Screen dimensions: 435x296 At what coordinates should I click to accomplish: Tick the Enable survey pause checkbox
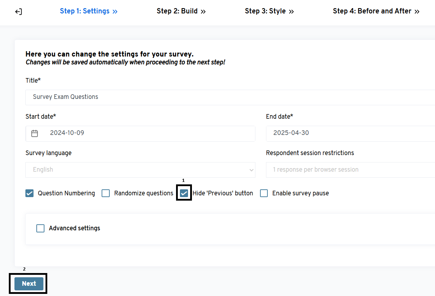point(264,194)
